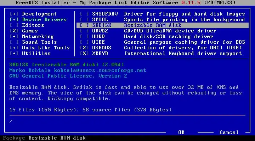Select the USBDOS package name
The height and width of the screenshot is (141, 255).
102,48
